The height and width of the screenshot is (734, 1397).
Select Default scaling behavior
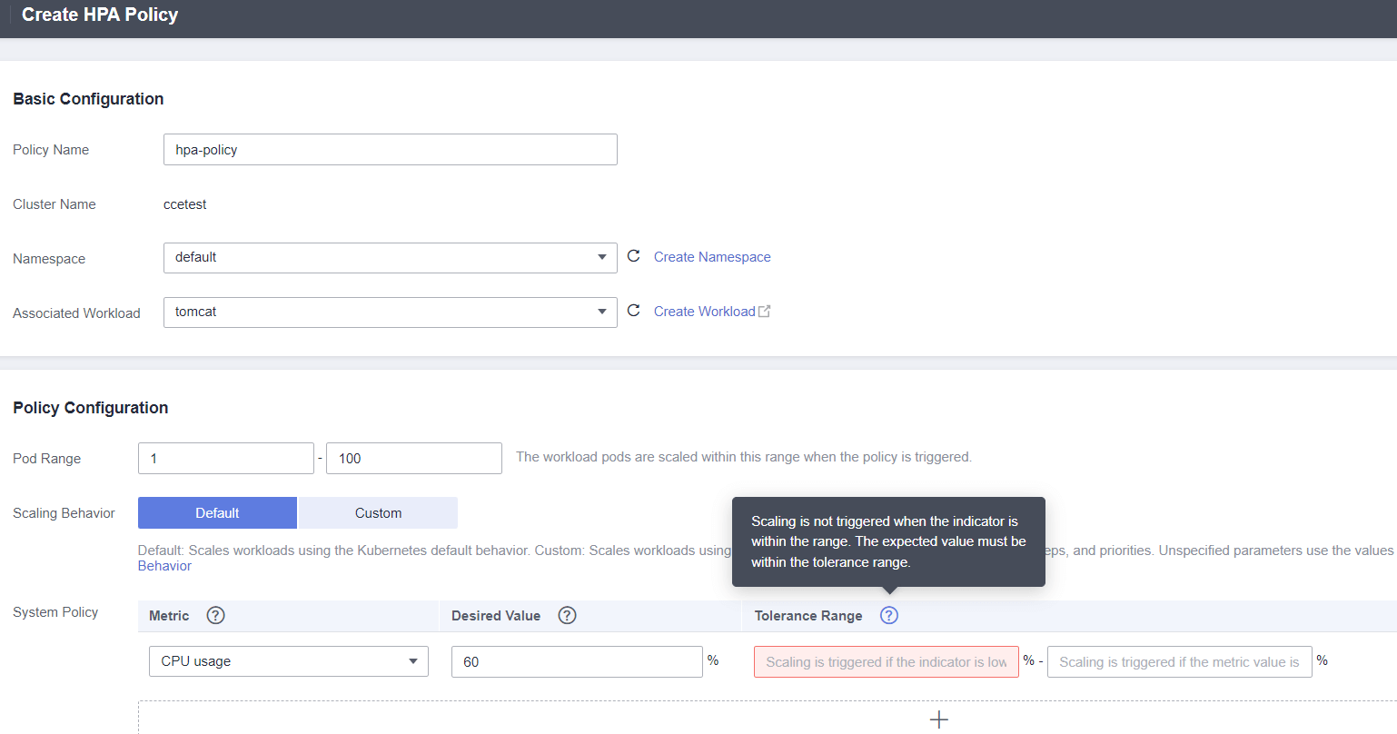(217, 513)
